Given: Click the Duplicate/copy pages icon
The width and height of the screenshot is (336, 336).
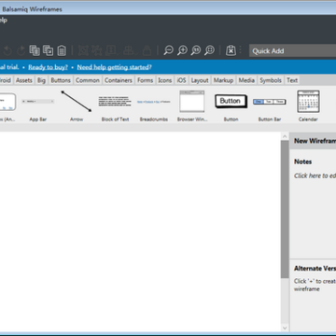Looking at the screenshot, I should 35,50.
